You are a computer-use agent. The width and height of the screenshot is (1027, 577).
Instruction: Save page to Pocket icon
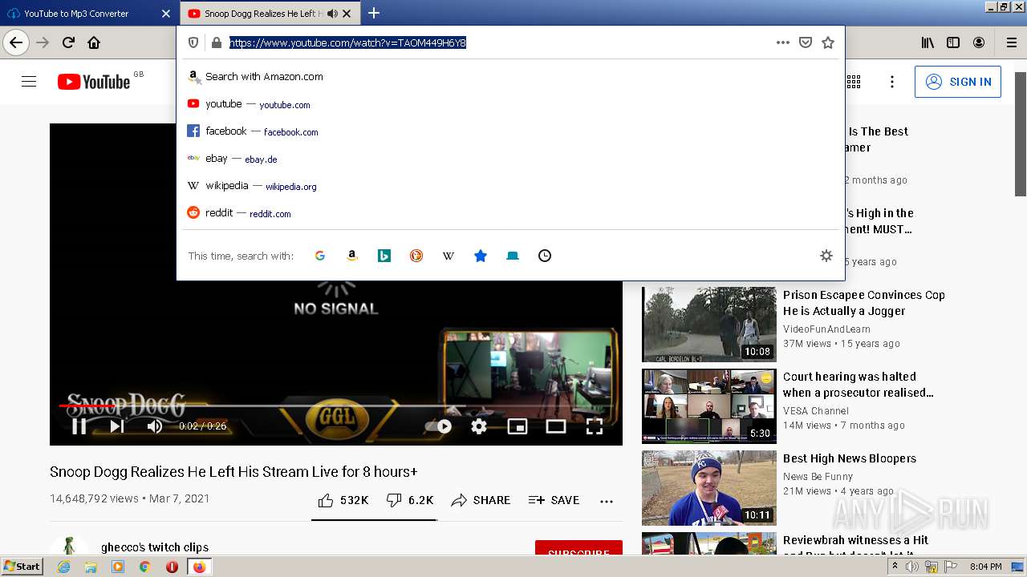tap(806, 42)
